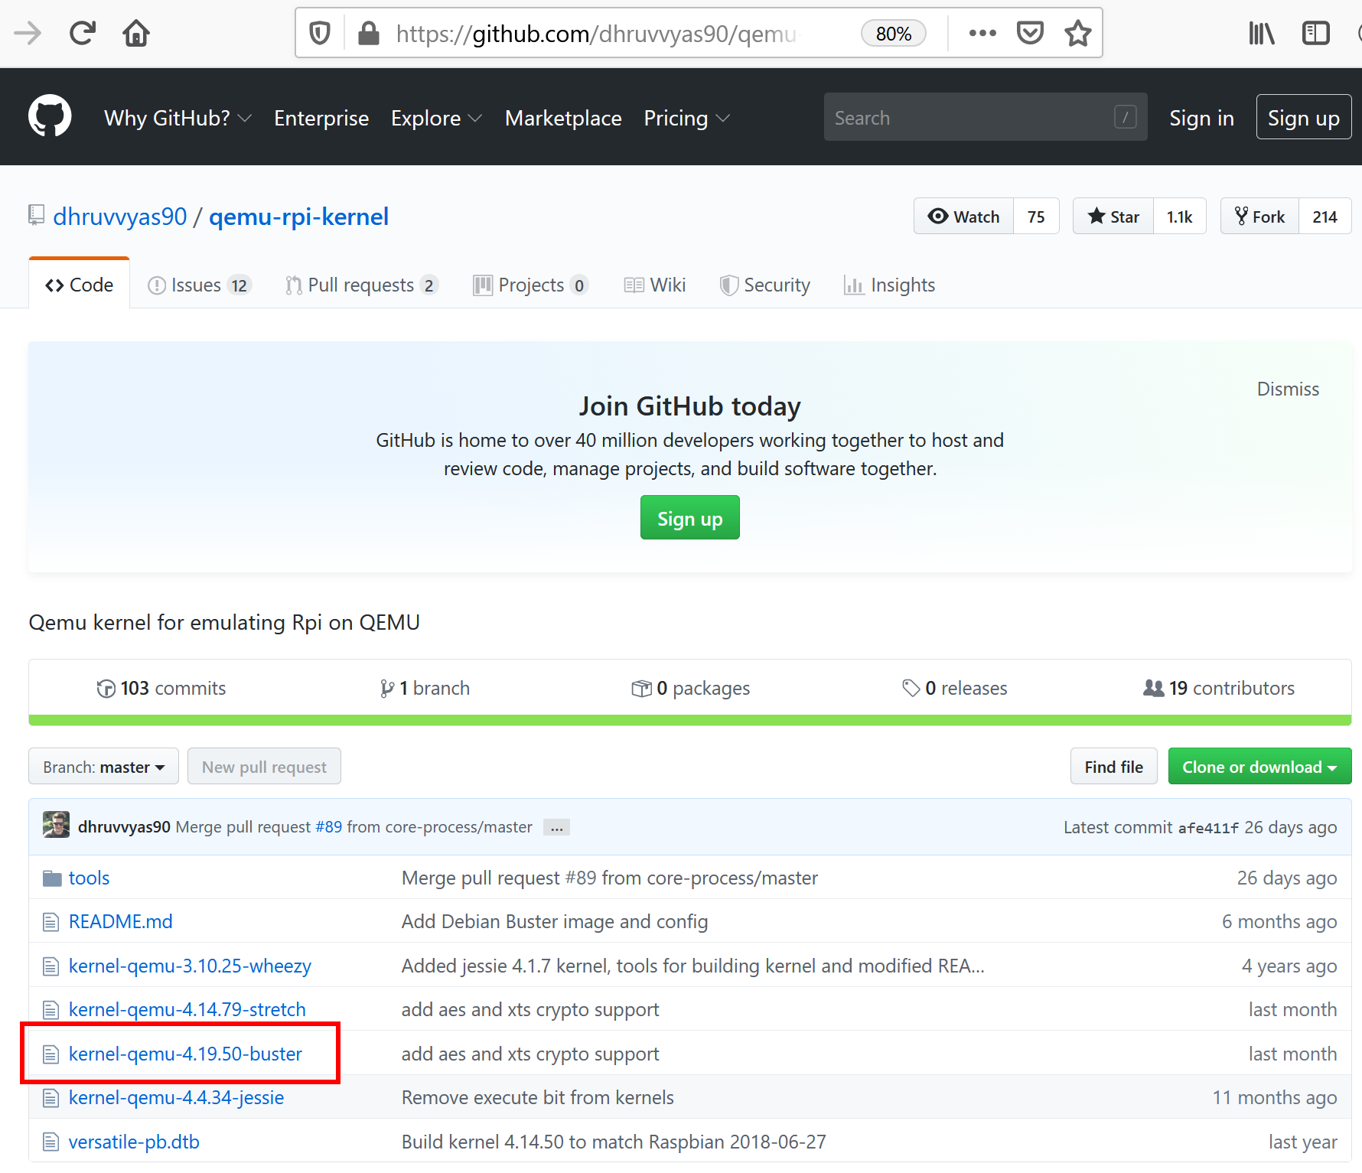The image size is (1362, 1173).
Task: Open tracking protection shield icon
Action: pos(320,33)
